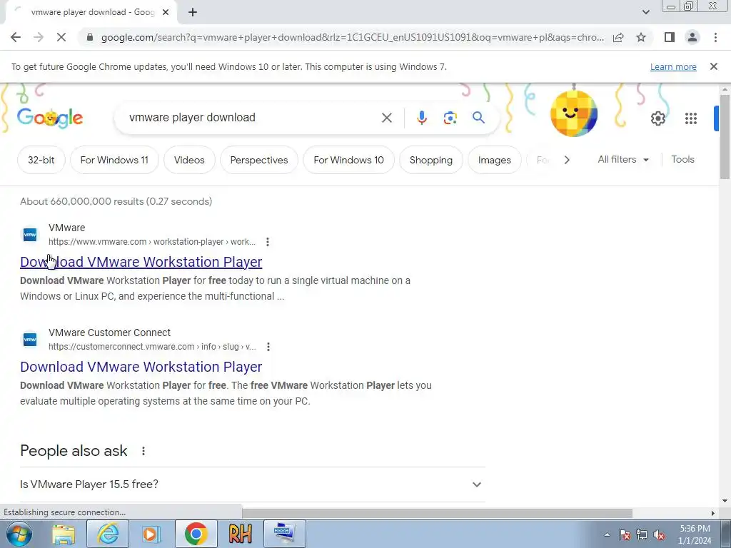Image resolution: width=731 pixels, height=548 pixels.
Task: Expand the question Is VMware Player 15.5 free?
Action: point(252,484)
